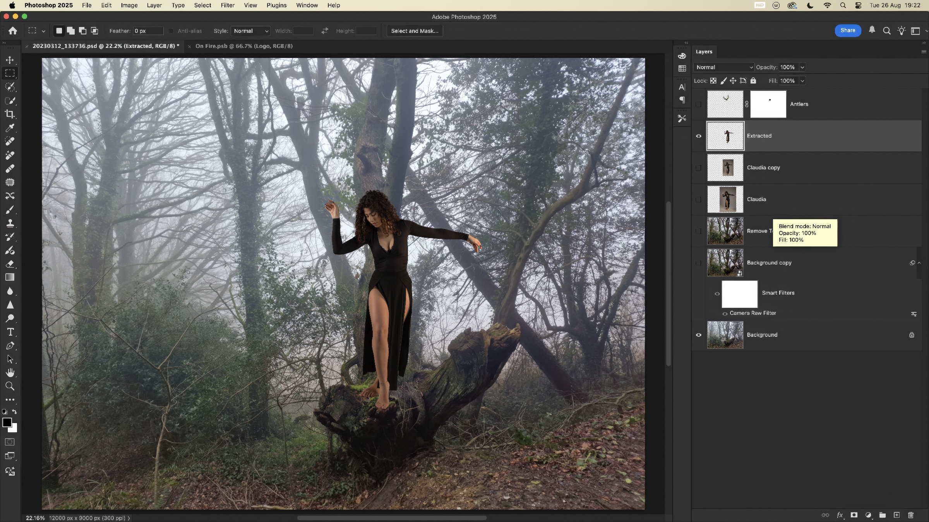
Task: Select the Crop tool
Action: click(x=10, y=114)
